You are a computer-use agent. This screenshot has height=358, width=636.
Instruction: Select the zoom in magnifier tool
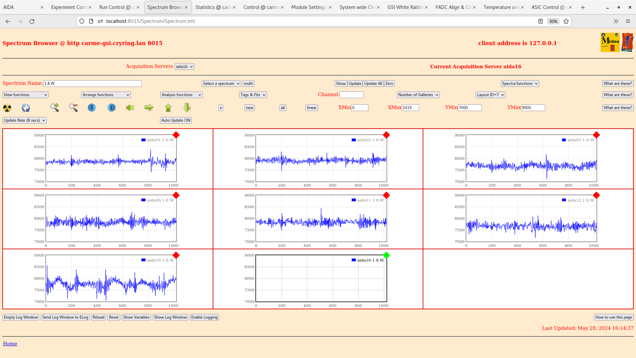(54, 107)
